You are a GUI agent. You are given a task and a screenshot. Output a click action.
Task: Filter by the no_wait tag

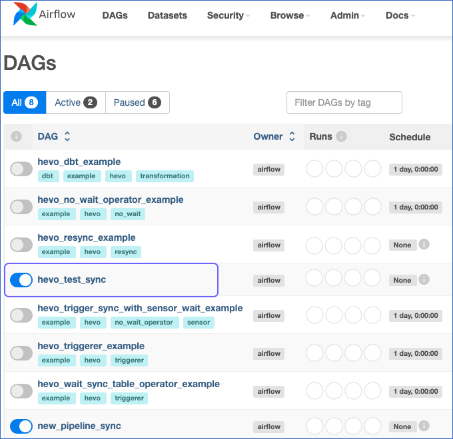coord(128,214)
